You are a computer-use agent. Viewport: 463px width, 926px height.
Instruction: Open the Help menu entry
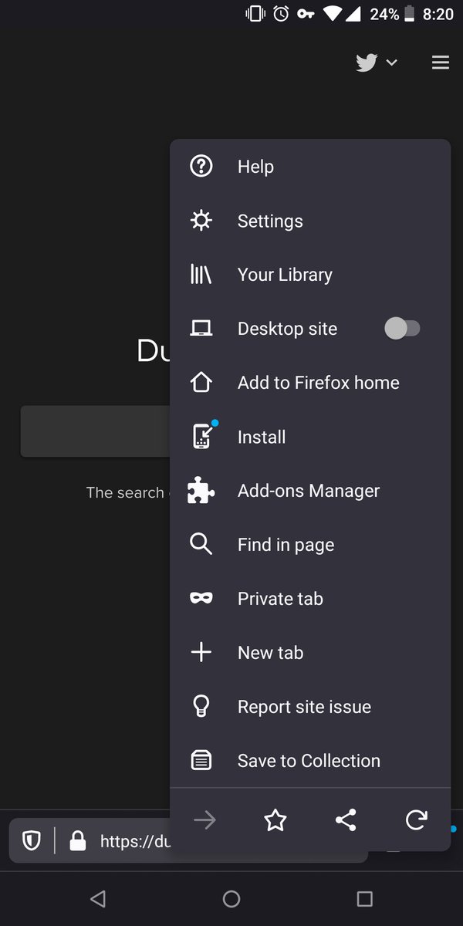coord(310,167)
